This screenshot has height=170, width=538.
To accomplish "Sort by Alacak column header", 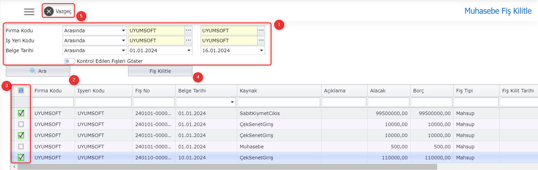I will click(x=389, y=91).
